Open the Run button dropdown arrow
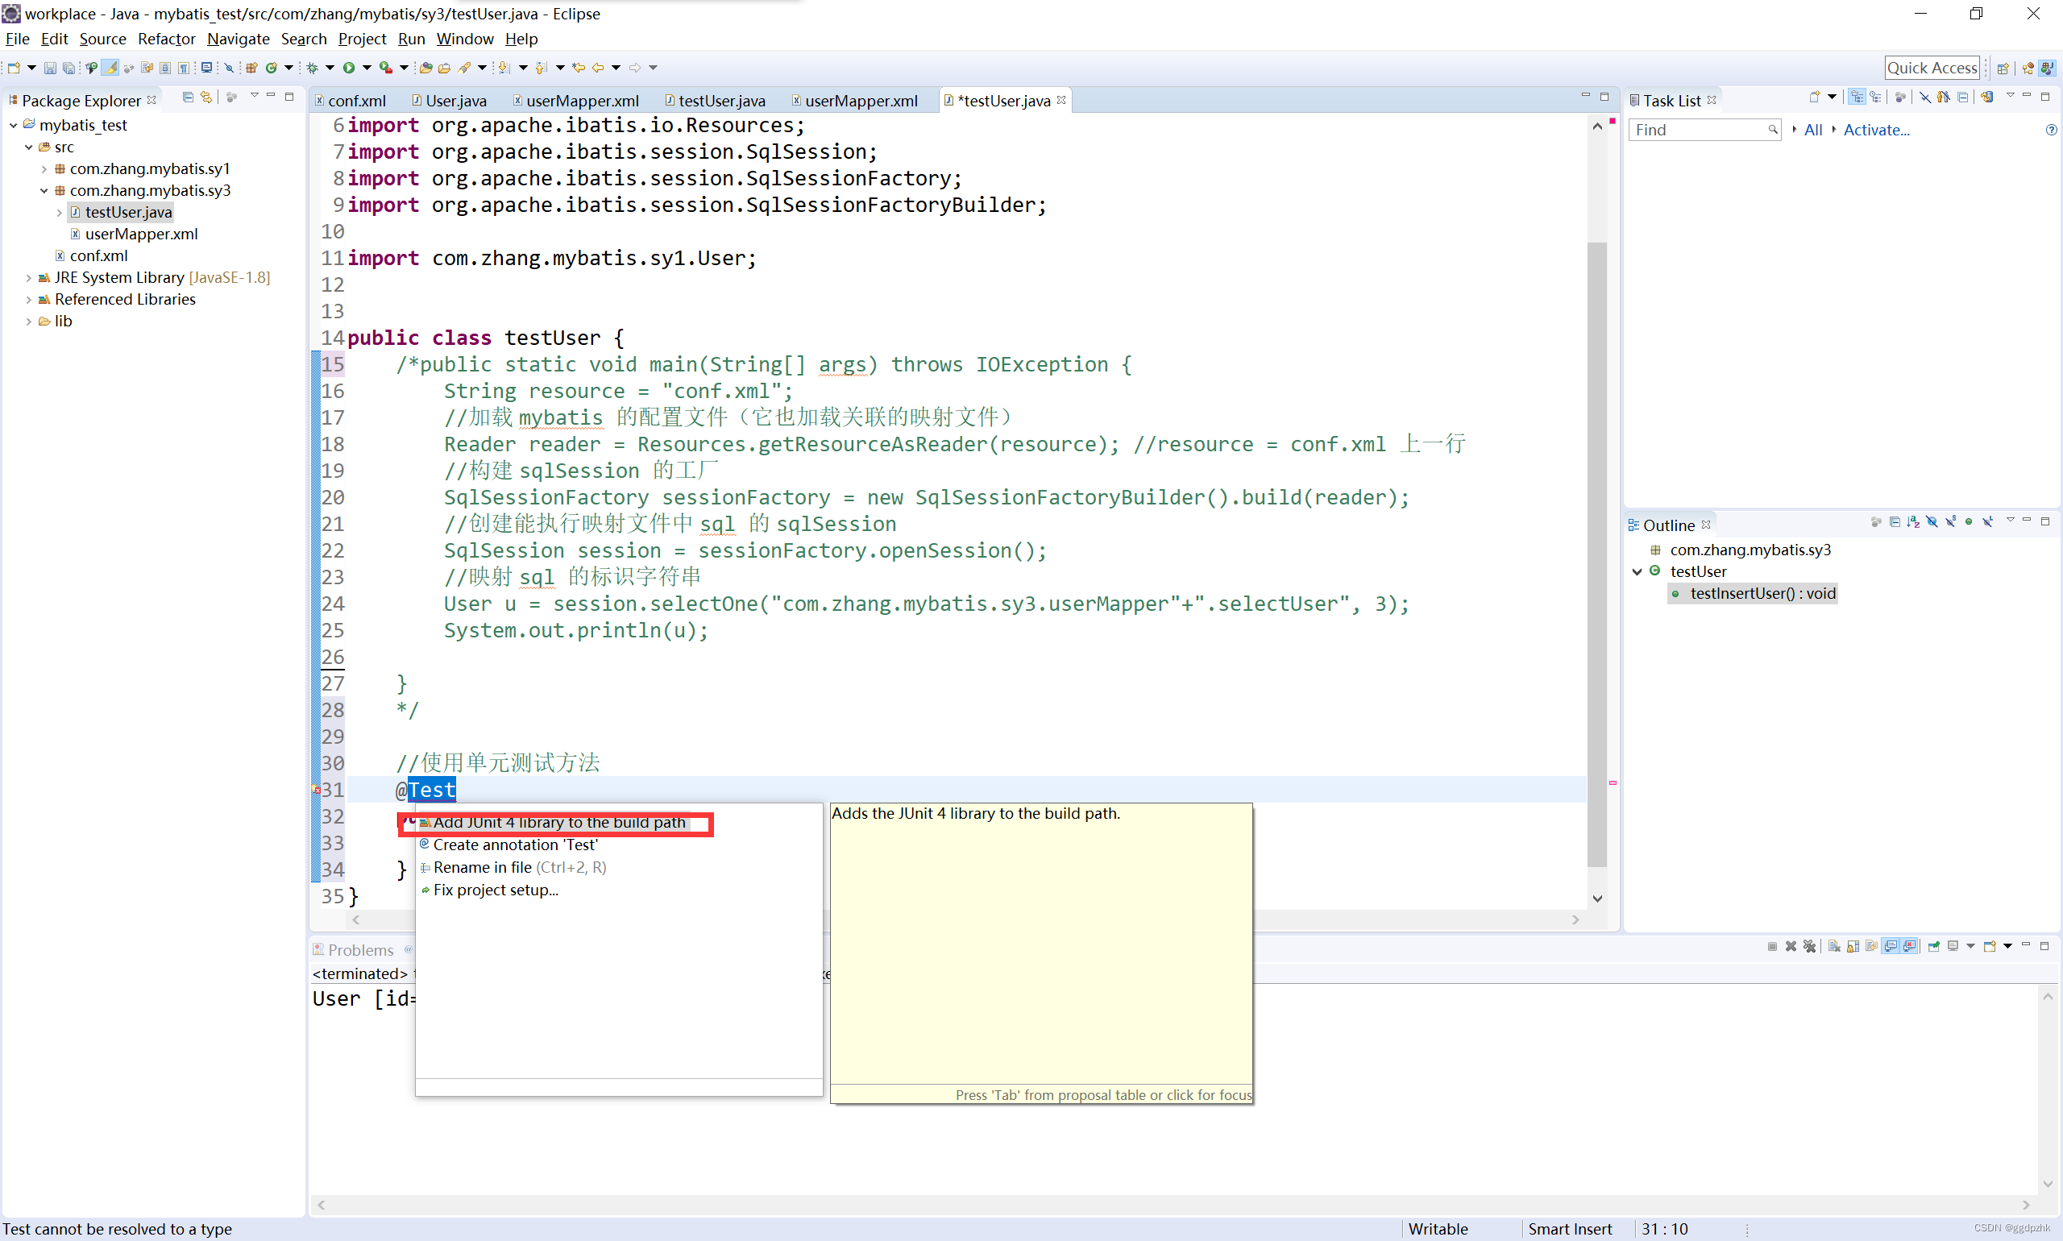The image size is (2063, 1241). pyautogui.click(x=367, y=68)
